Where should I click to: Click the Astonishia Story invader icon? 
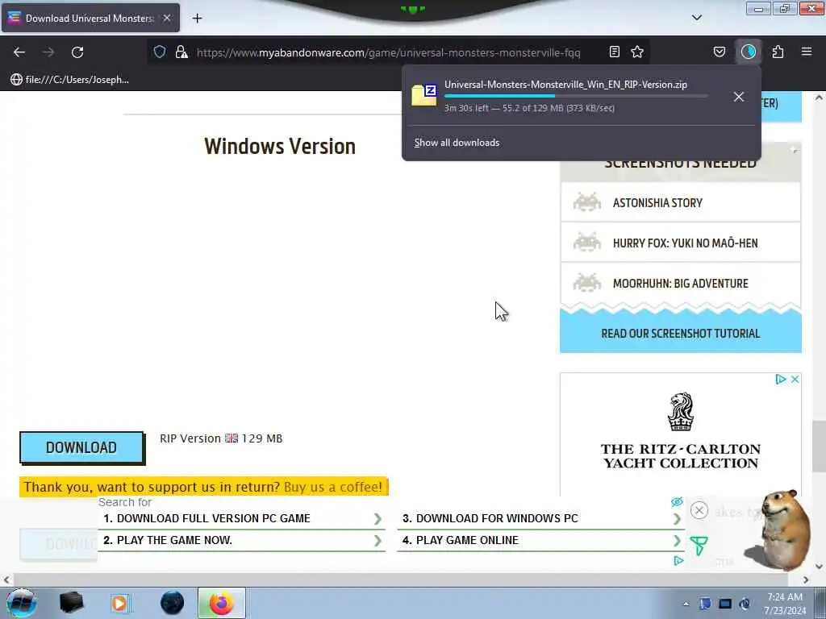[x=587, y=202]
